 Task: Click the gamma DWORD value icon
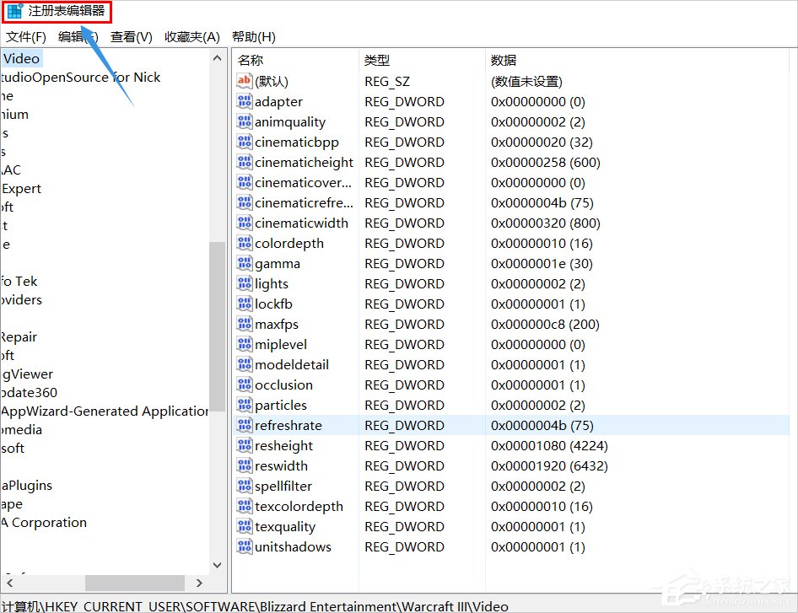click(x=243, y=263)
